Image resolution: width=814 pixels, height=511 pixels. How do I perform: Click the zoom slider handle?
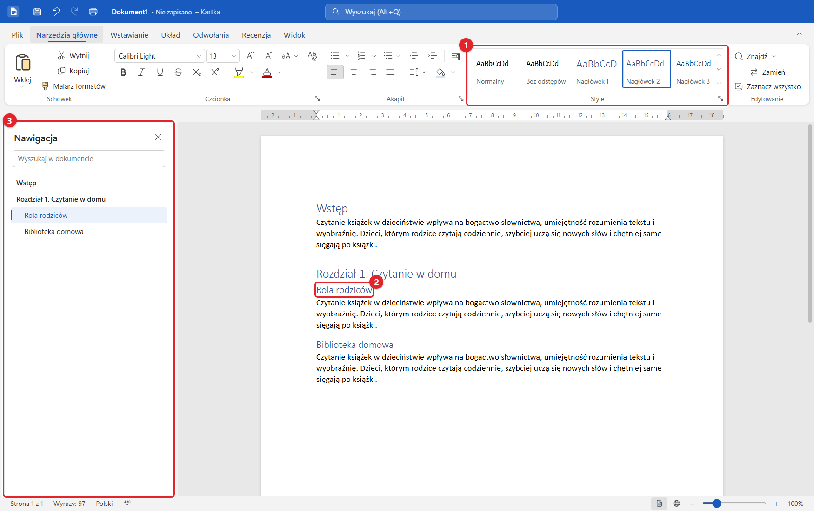tap(717, 504)
